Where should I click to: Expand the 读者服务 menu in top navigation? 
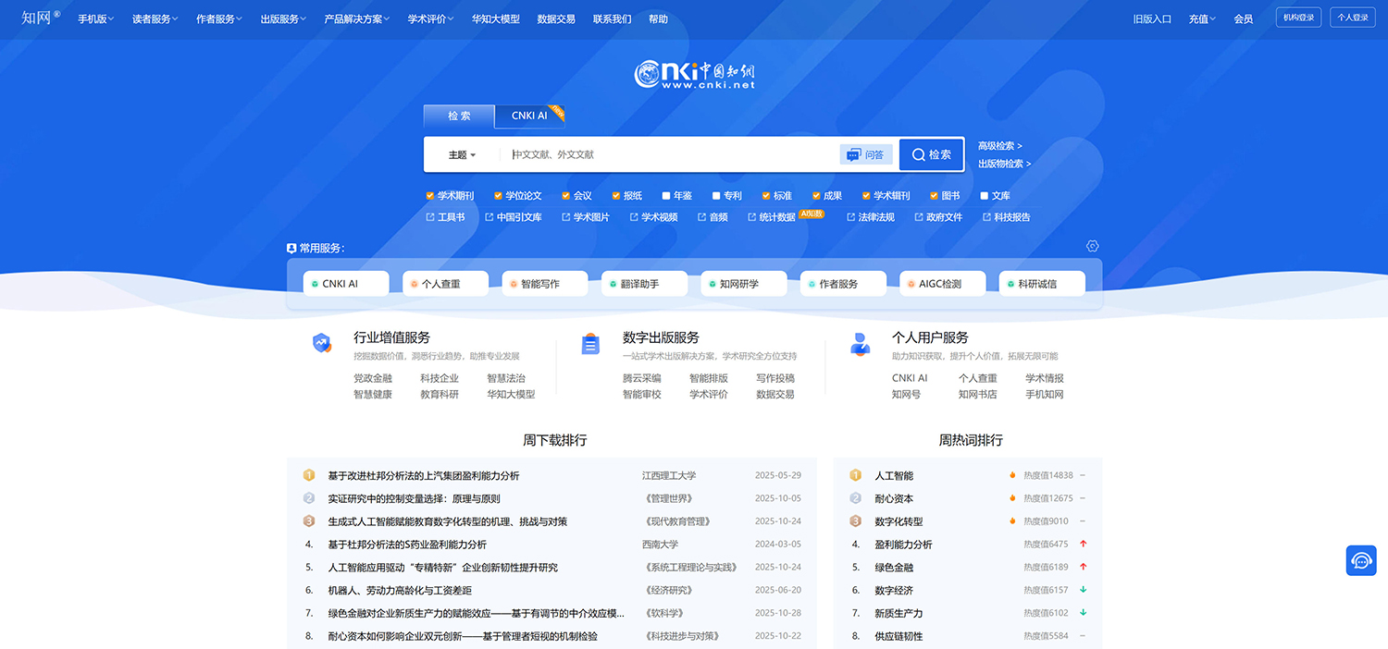pyautogui.click(x=155, y=18)
